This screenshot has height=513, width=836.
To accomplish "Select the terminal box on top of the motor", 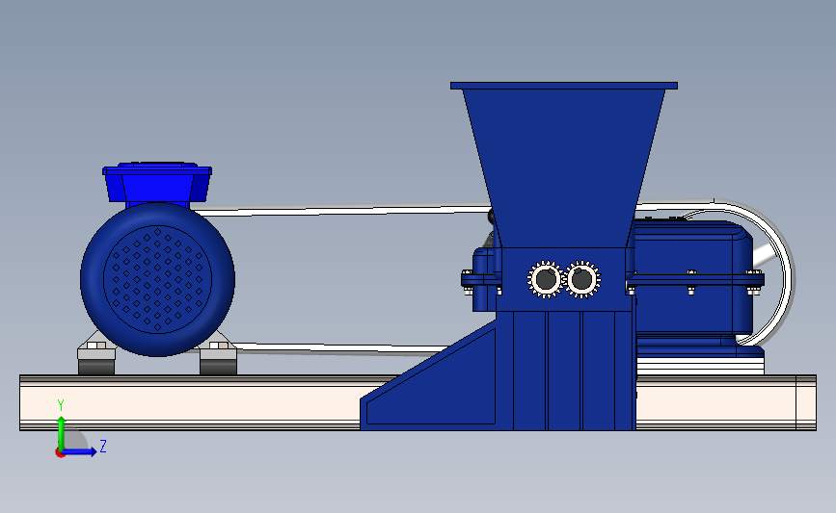I will point(157,183).
